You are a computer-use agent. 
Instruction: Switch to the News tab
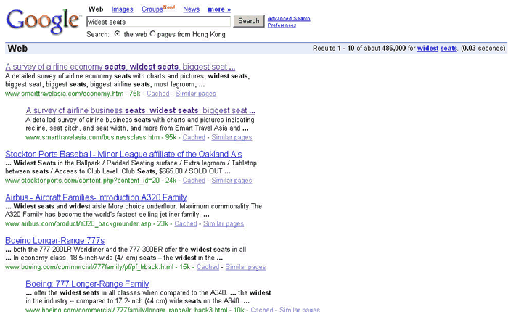pyautogui.click(x=192, y=9)
